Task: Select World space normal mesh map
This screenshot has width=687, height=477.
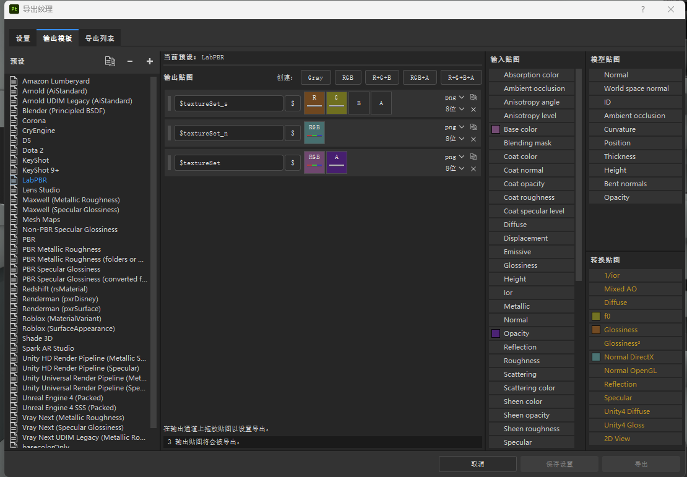Action: click(x=636, y=88)
